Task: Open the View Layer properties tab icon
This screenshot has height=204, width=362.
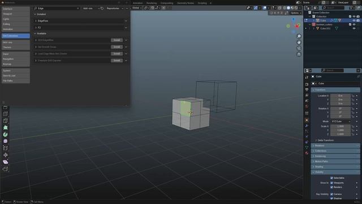Action: pos(307,95)
